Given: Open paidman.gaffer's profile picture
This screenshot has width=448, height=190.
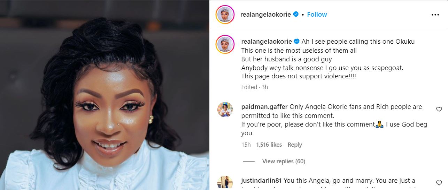Looking at the screenshot, I should click(225, 109).
